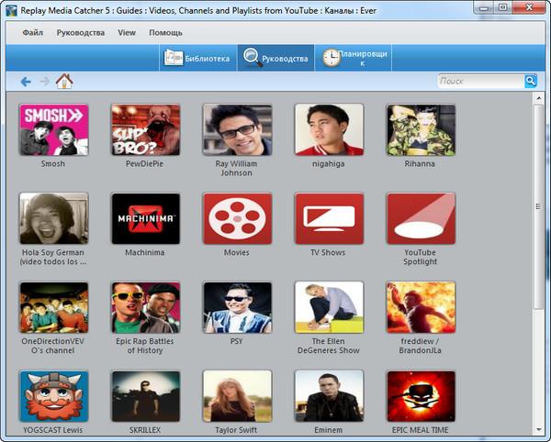551x442 pixels.
Task: Click the forward arrow navigation icon
Action: 44,82
